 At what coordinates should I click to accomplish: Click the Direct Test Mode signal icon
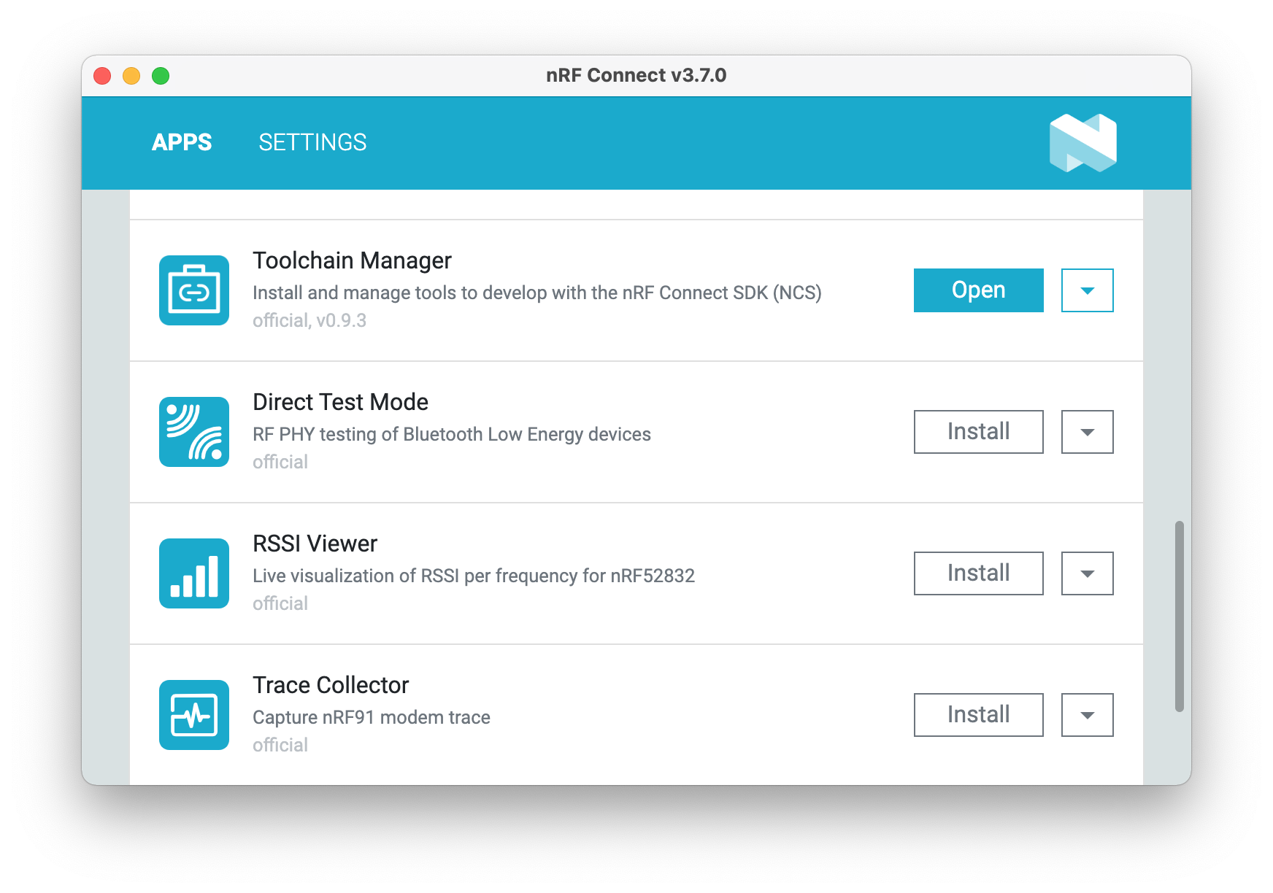pyautogui.click(x=194, y=432)
